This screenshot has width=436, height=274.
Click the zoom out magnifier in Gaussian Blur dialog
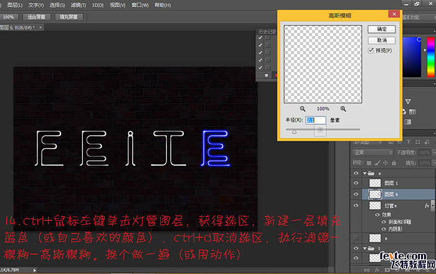point(303,108)
